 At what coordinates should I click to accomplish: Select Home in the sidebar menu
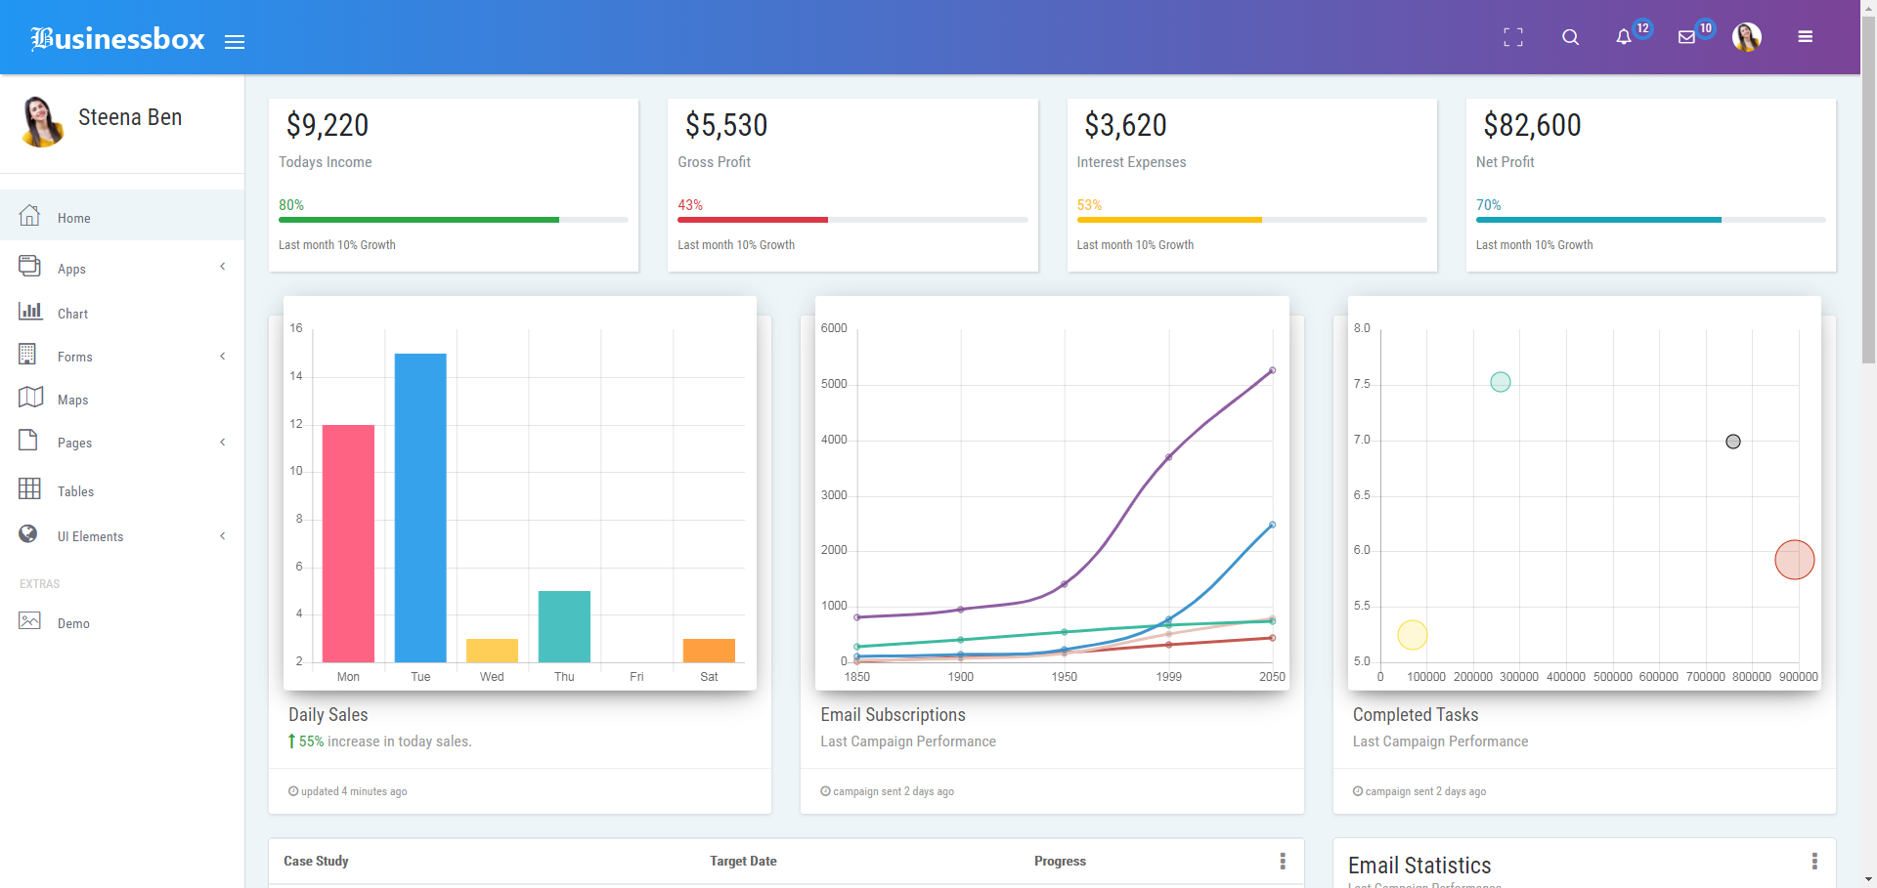[x=74, y=218]
